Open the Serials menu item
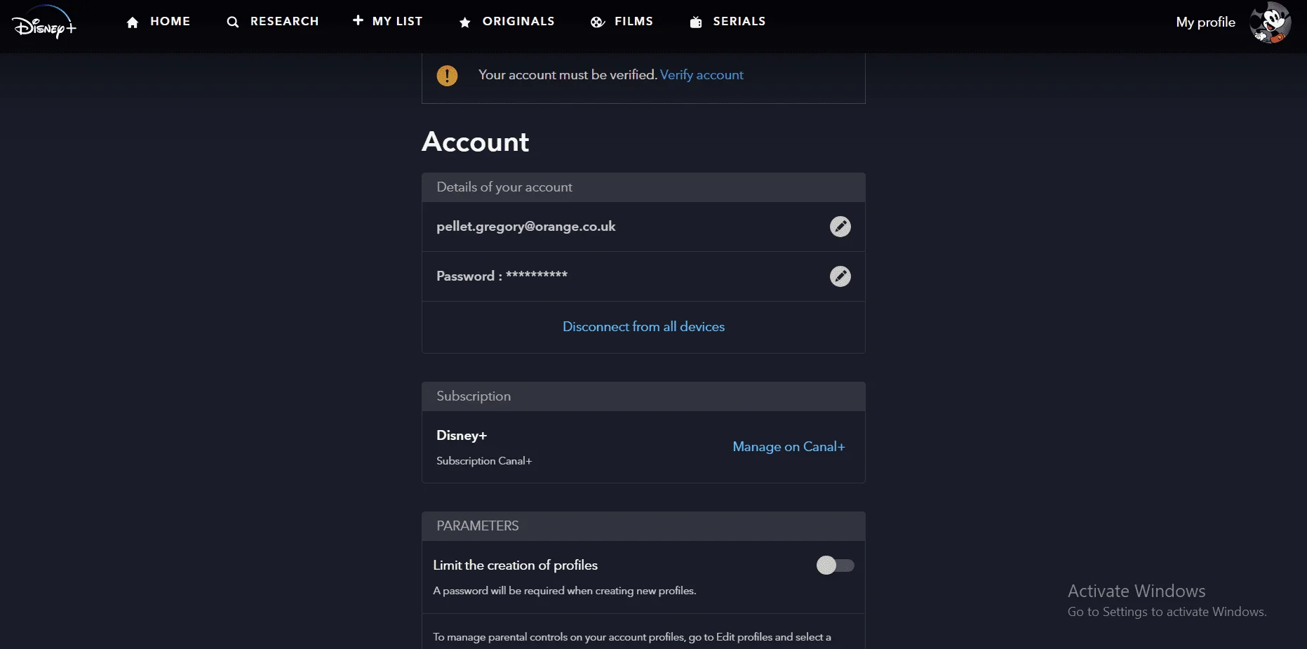This screenshot has height=649, width=1307. [739, 22]
